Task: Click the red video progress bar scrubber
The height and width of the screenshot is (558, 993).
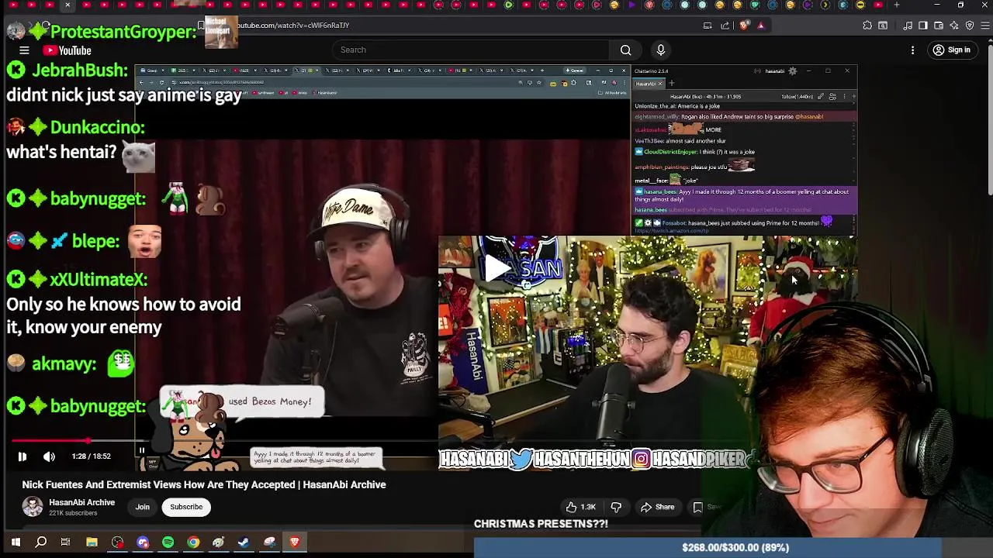Action: pyautogui.click(x=88, y=440)
